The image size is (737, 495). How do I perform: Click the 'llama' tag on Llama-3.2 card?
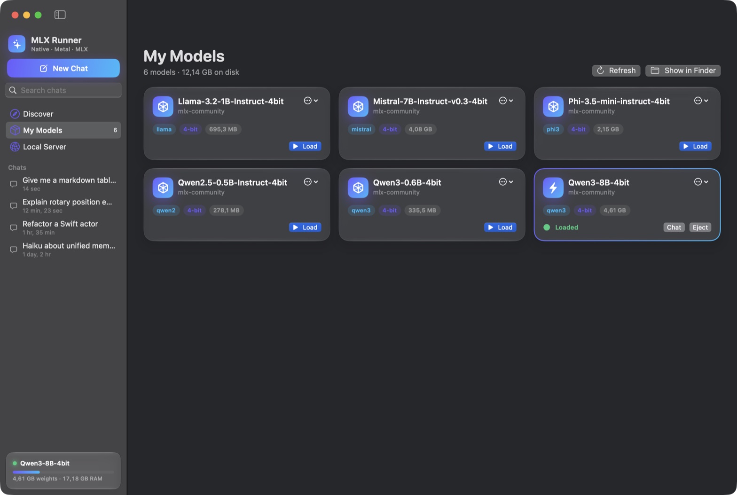(164, 129)
